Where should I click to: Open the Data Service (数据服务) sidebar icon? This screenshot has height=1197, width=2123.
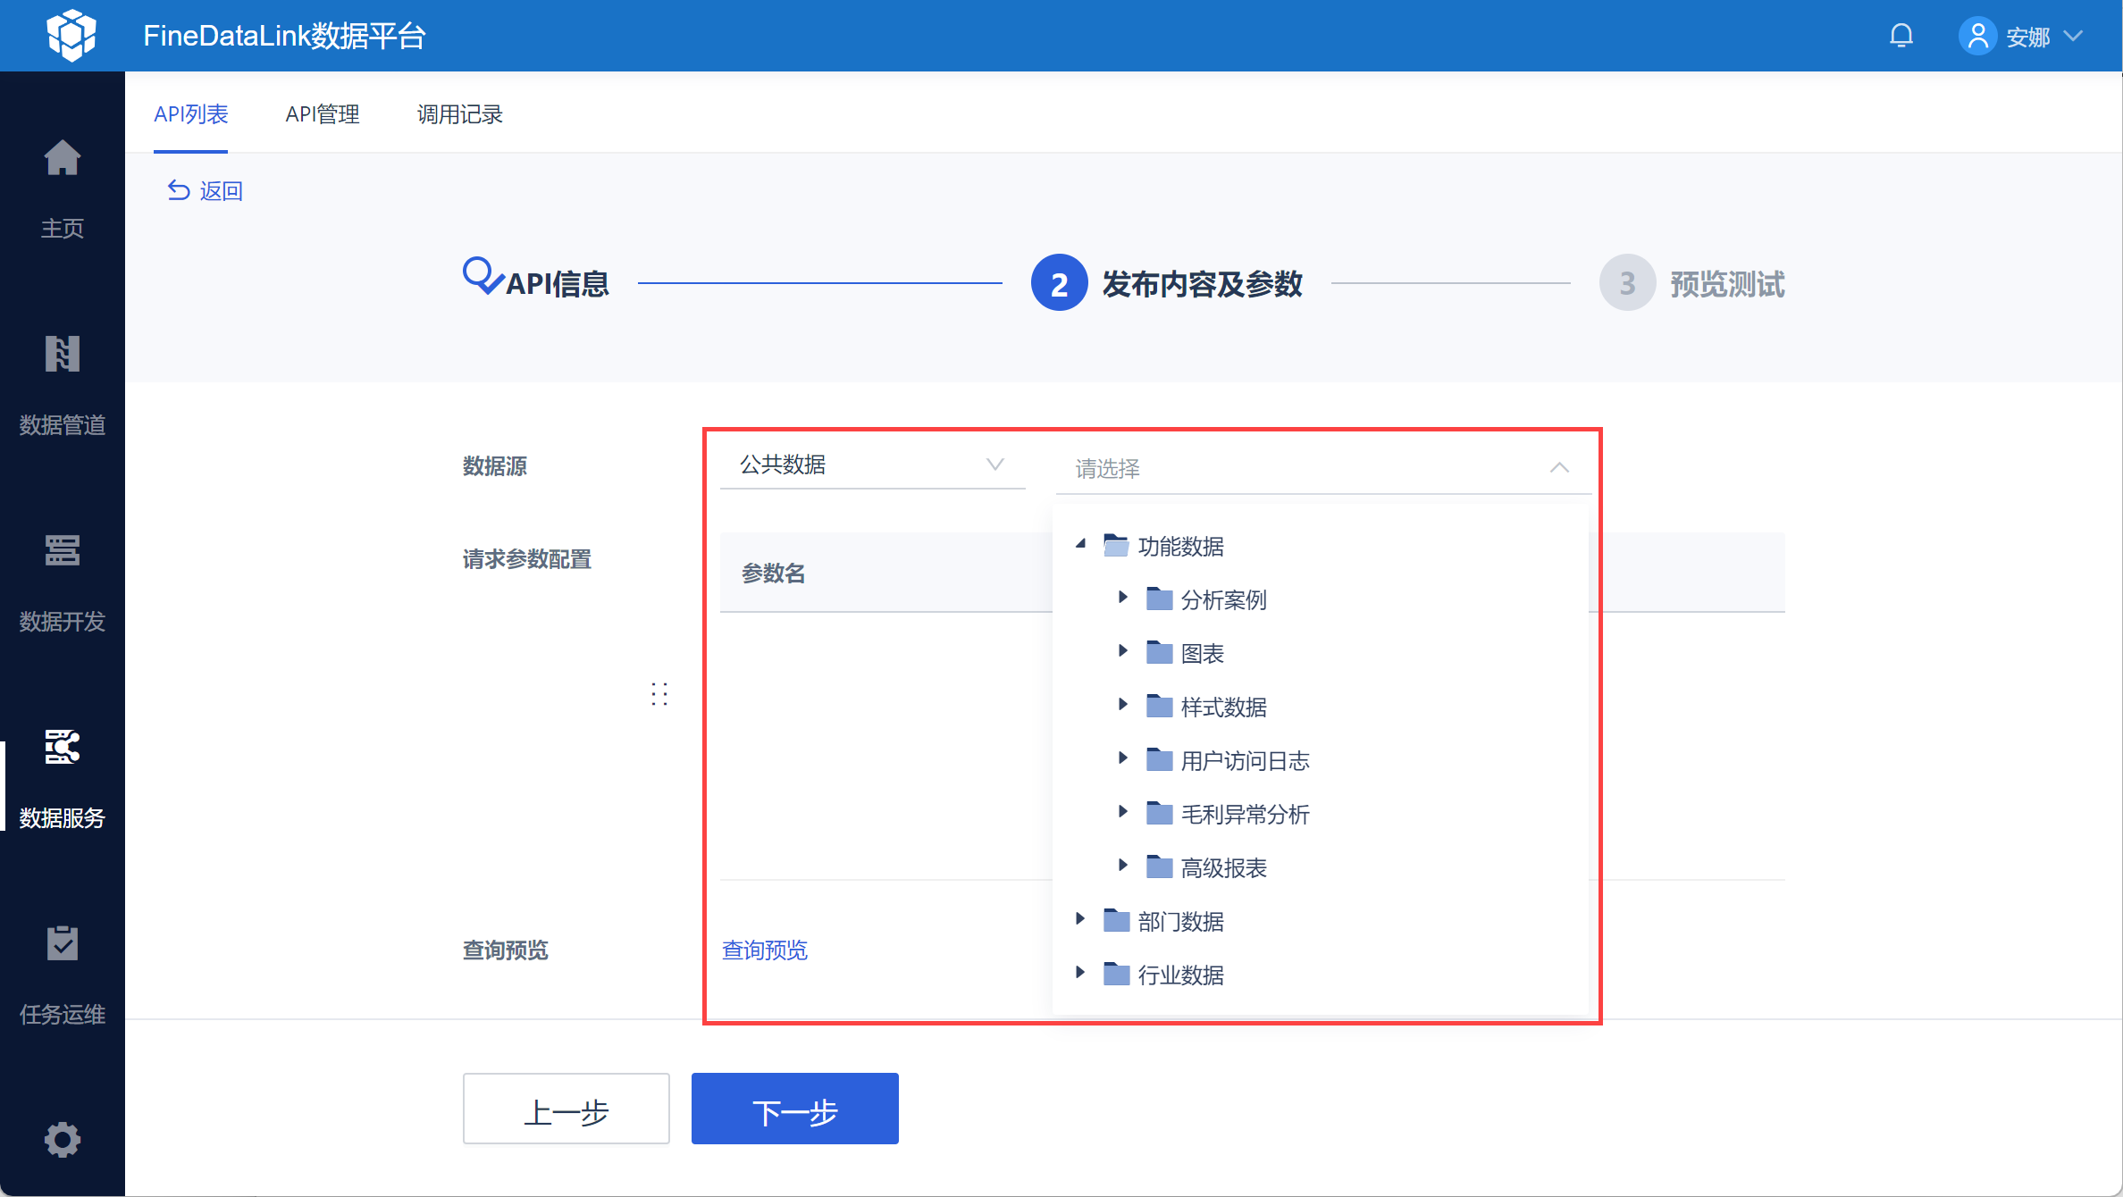click(x=62, y=748)
